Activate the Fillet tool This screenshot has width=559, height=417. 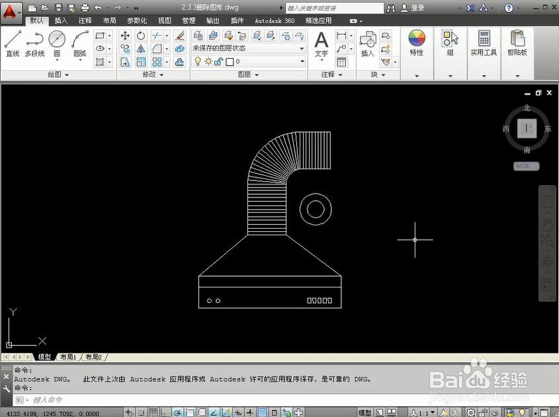click(157, 48)
